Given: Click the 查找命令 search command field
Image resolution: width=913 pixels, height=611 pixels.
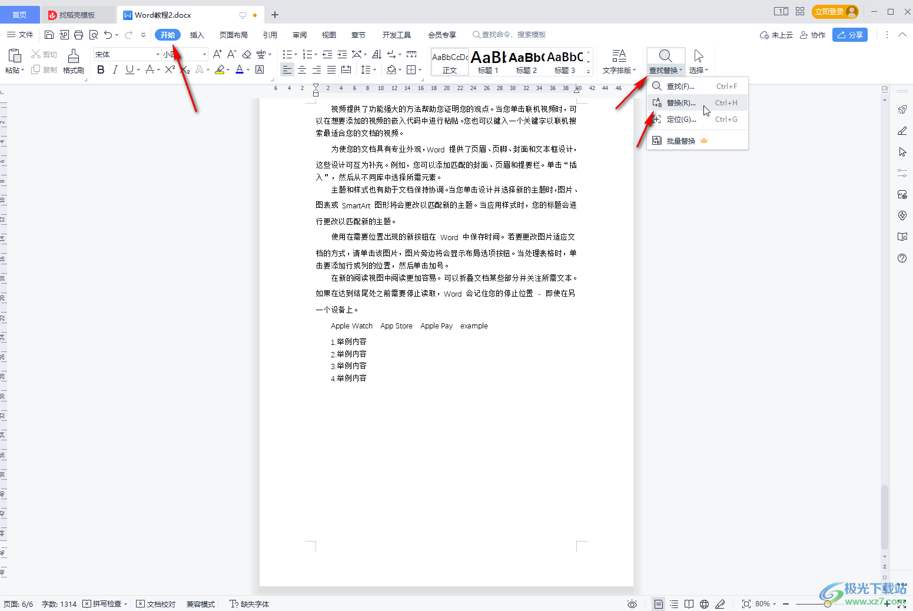Looking at the screenshot, I should [510, 35].
